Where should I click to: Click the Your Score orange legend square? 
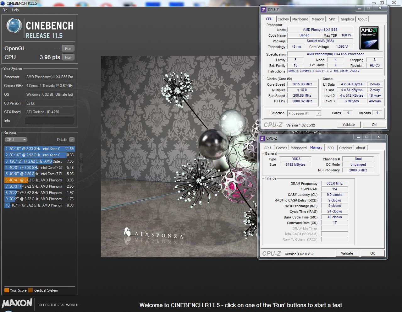point(7,290)
